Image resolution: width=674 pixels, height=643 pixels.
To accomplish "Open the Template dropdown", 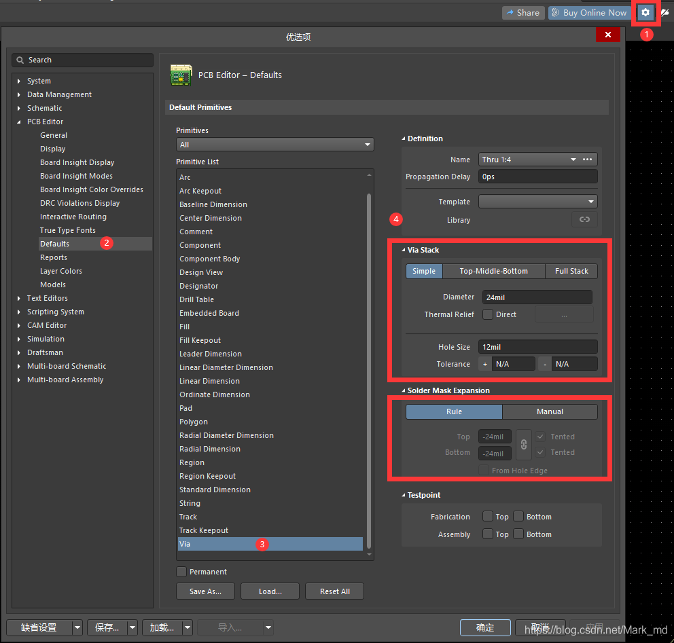I will pos(537,202).
